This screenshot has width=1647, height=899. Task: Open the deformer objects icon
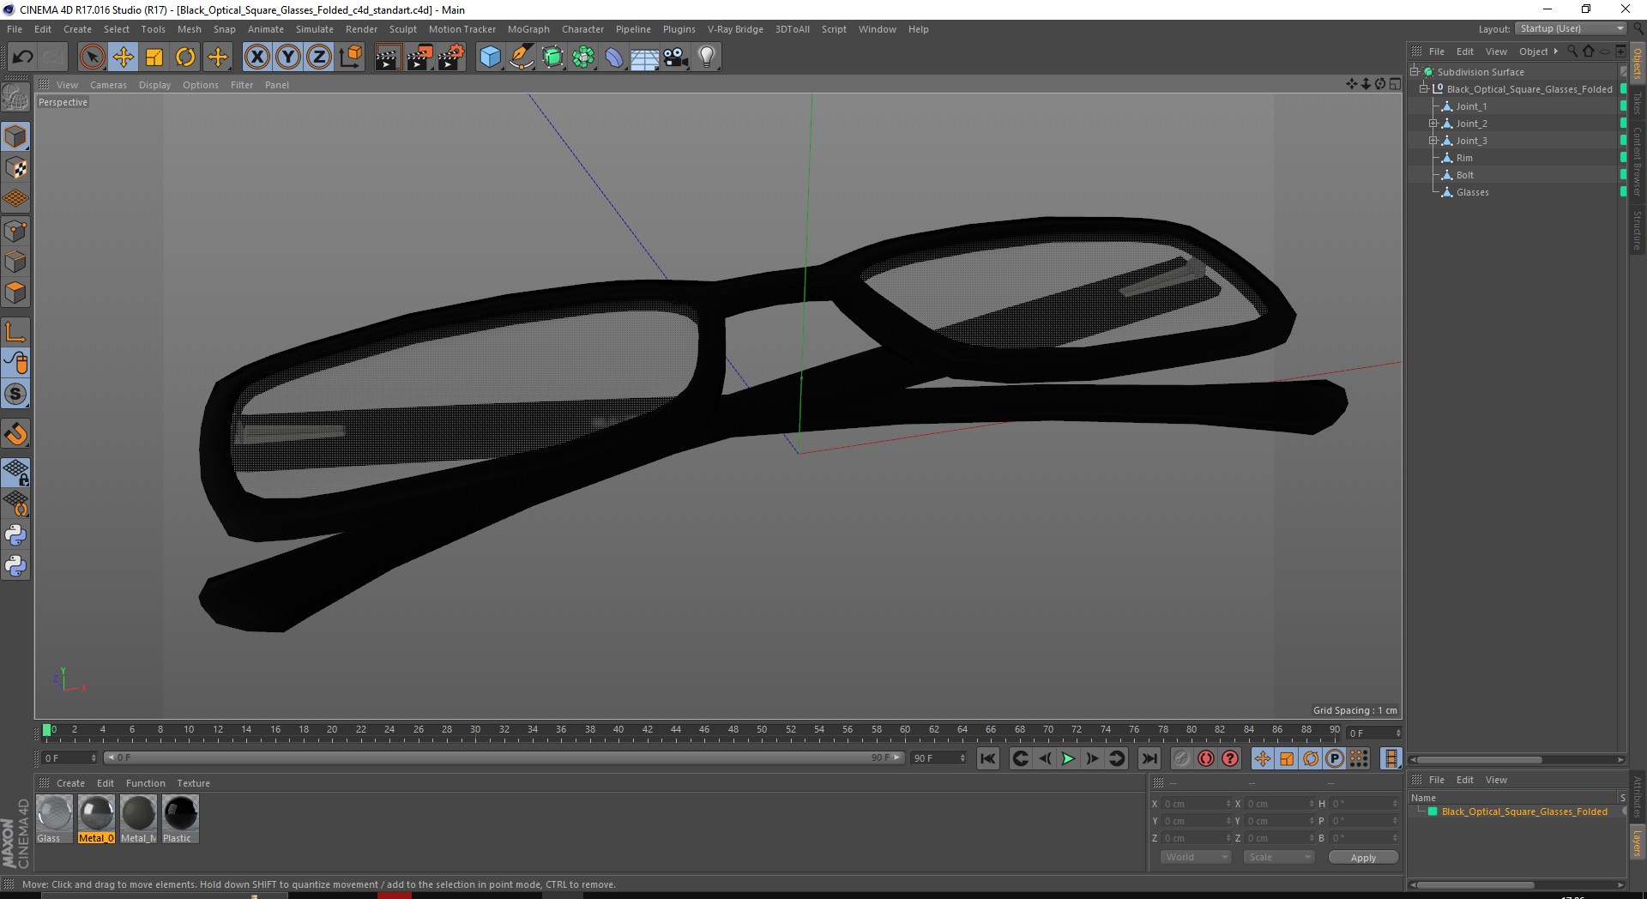coord(614,57)
